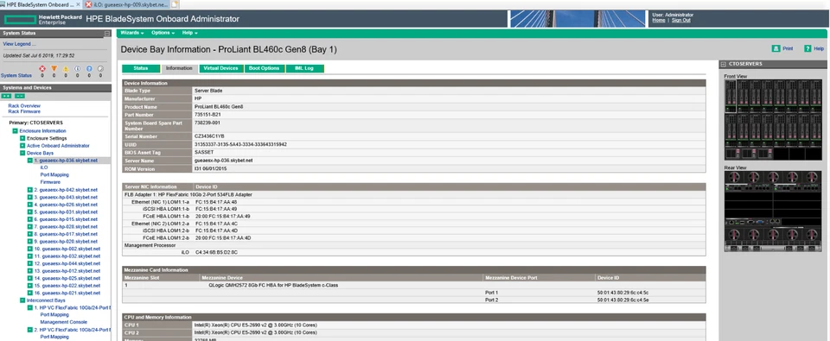Click the grey other status icon
Image resolution: width=830 pixels, height=341 pixels.
(100, 69)
